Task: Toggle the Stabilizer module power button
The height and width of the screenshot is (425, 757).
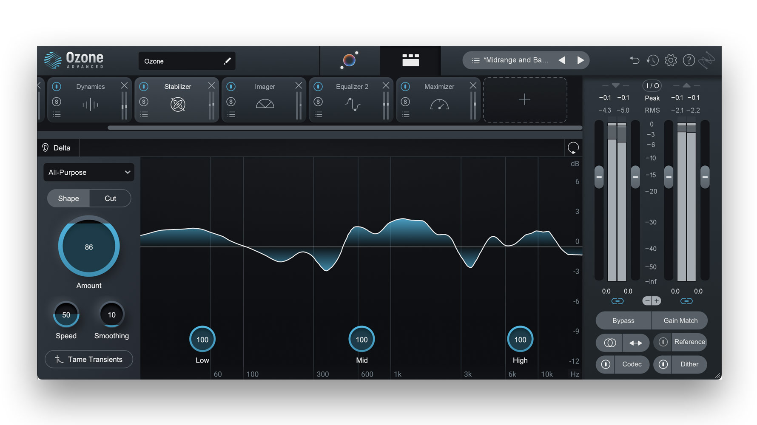Action: click(x=144, y=86)
